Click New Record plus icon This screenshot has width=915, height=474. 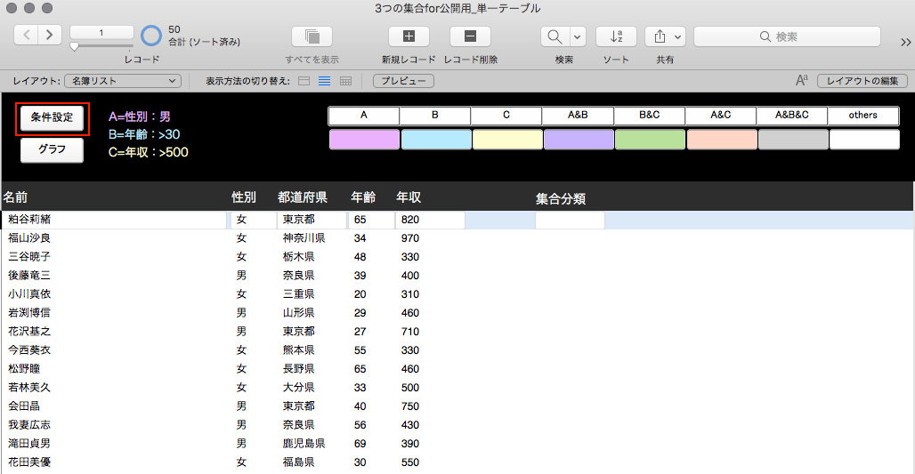coord(409,36)
